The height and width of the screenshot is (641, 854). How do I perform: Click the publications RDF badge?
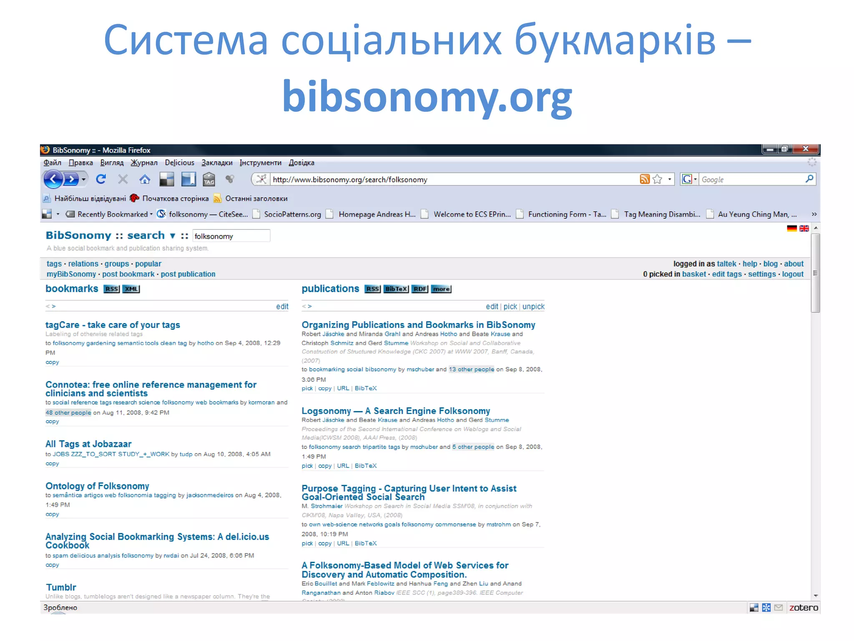point(420,289)
